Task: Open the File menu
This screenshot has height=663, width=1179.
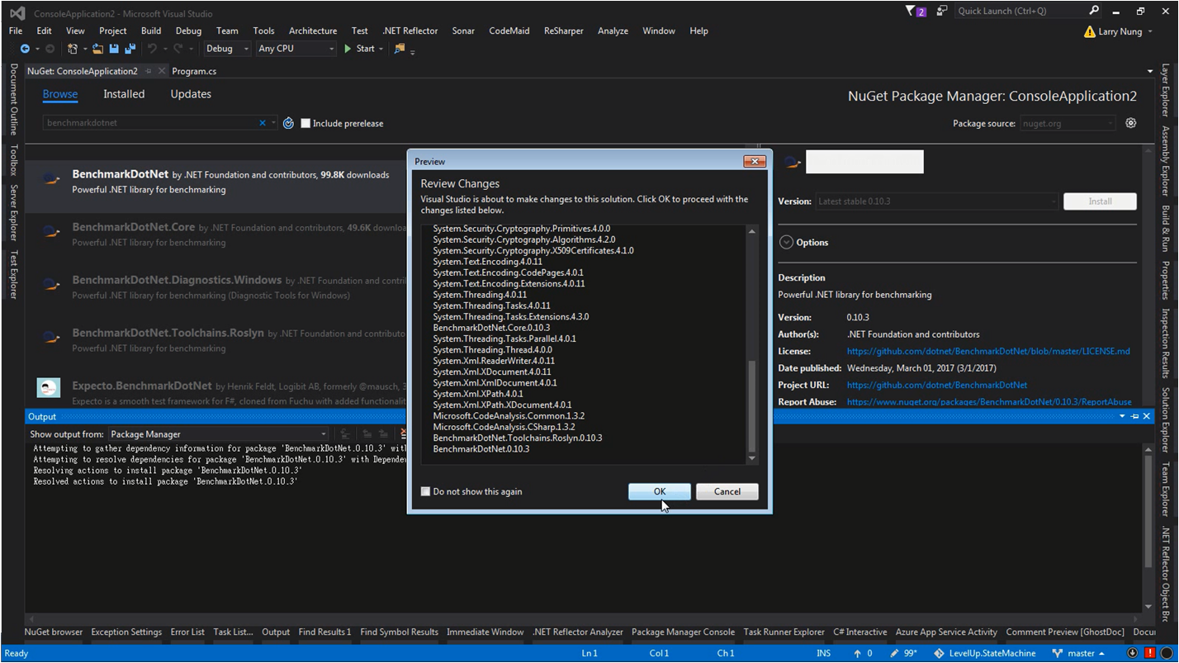Action: tap(16, 31)
